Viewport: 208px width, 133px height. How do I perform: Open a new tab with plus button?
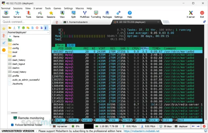coord(166,22)
